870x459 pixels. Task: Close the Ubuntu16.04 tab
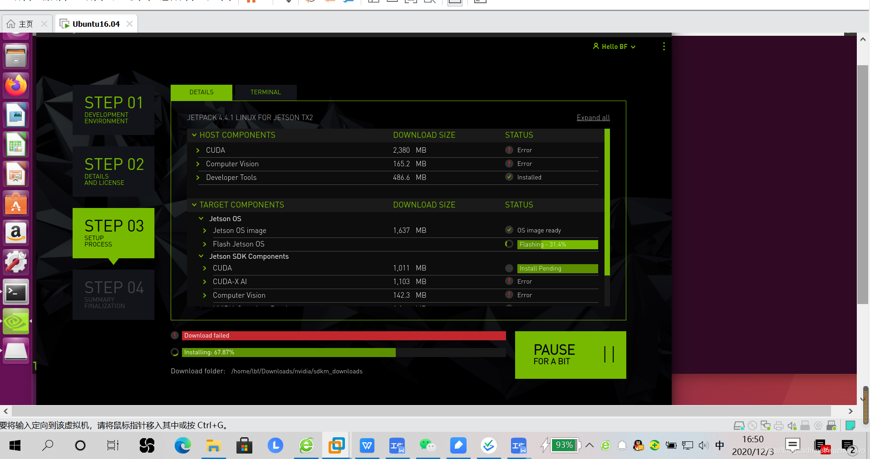(x=130, y=24)
